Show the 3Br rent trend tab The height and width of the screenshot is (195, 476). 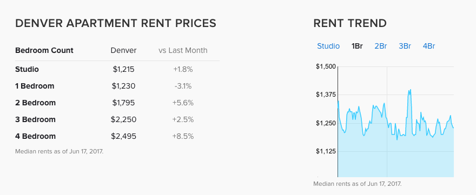[405, 46]
